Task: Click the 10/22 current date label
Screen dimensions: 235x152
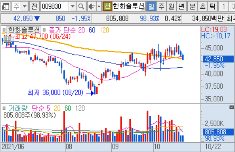Action: (x=213, y=147)
